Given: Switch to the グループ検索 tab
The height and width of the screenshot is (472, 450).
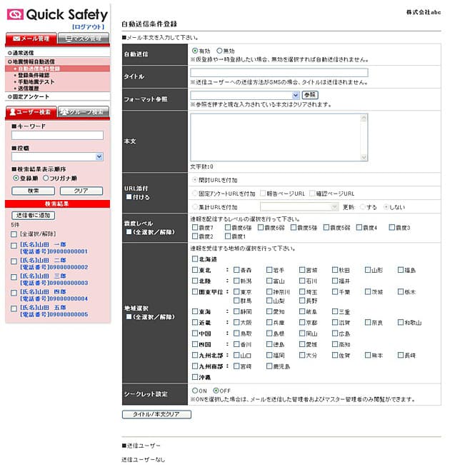Looking at the screenshot, I should point(84,112).
